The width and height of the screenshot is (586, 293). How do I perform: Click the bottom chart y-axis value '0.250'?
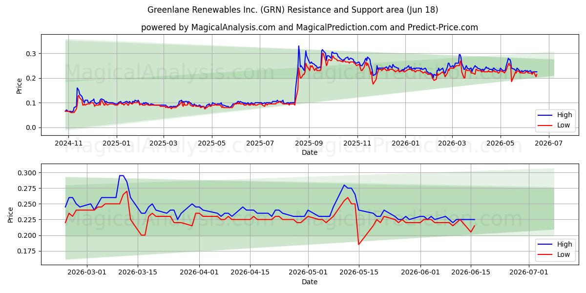[x=27, y=204]
